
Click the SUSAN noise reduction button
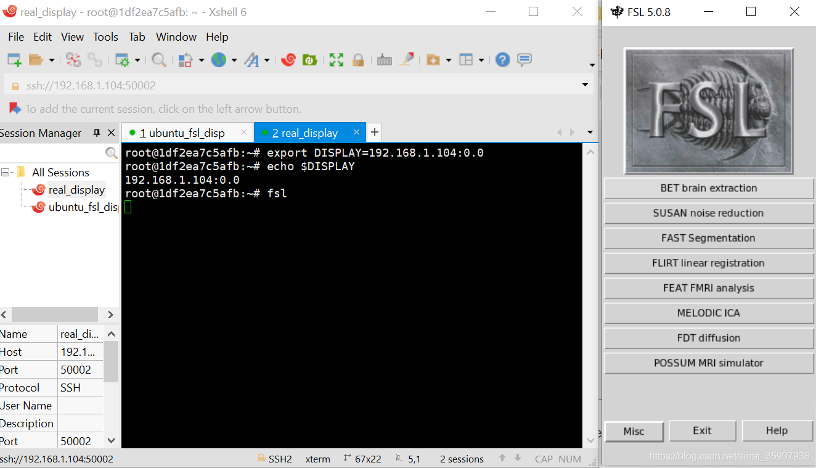click(x=709, y=213)
